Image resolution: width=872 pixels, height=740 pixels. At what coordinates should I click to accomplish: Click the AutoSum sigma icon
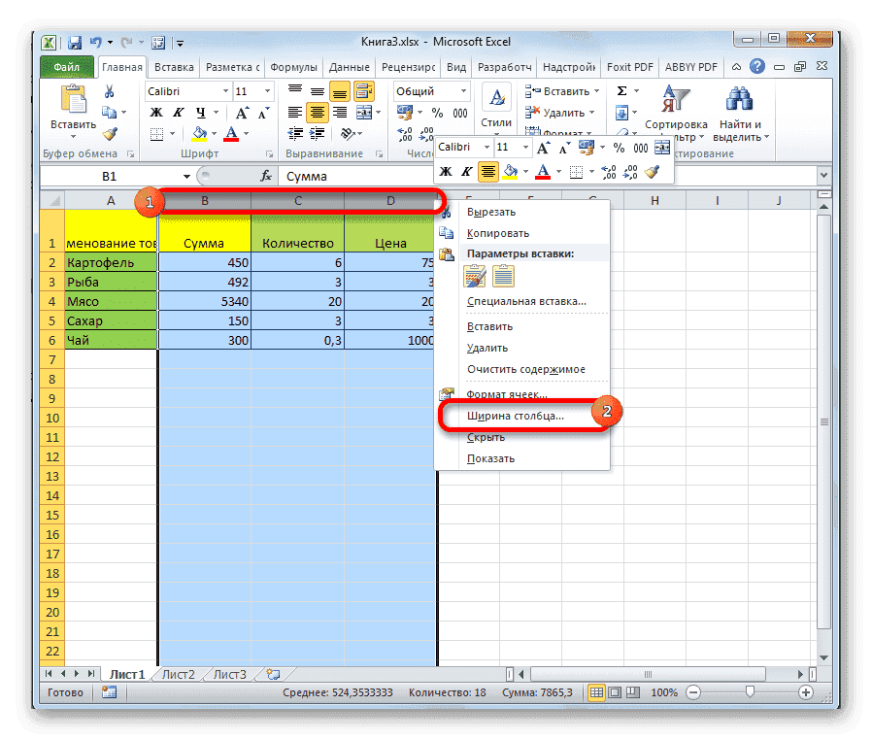pyautogui.click(x=621, y=91)
